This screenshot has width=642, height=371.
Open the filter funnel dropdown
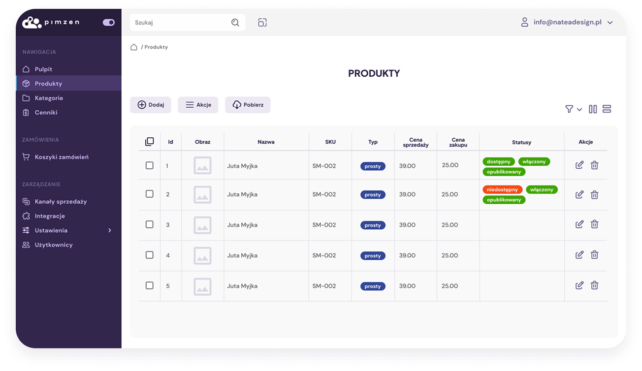pyautogui.click(x=574, y=109)
